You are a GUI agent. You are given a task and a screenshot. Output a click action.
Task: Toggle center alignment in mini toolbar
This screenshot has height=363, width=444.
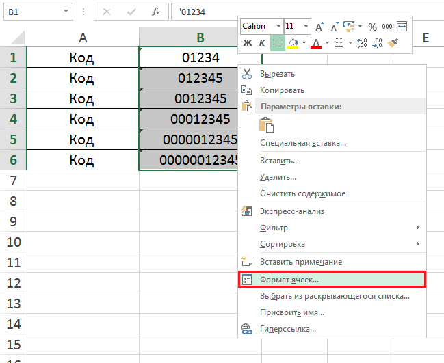[278, 43]
